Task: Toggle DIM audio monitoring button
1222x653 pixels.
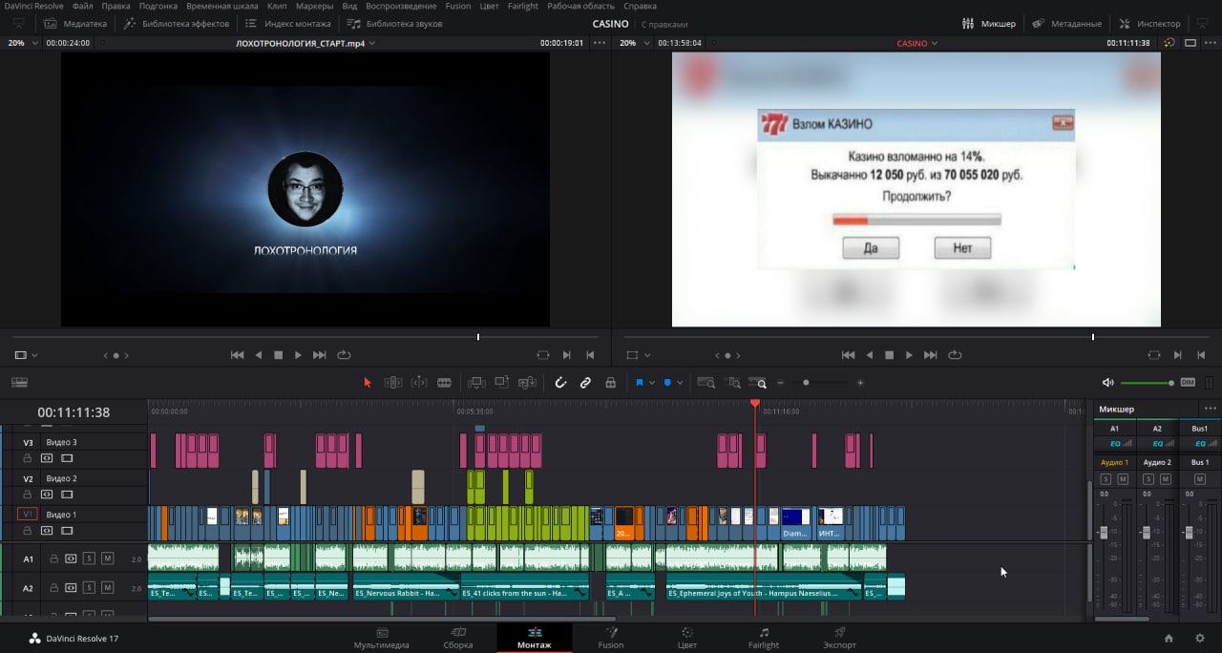Action: click(x=1188, y=382)
